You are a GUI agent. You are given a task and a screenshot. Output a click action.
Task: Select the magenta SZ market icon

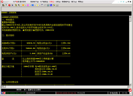[x=28, y=5]
